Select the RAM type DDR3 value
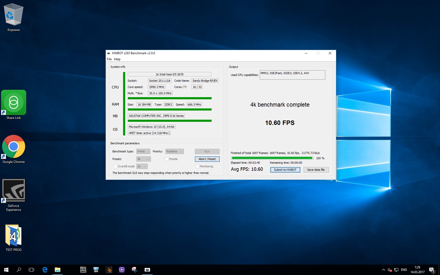Image resolution: width=440 pixels, height=275 pixels. tap(168, 104)
